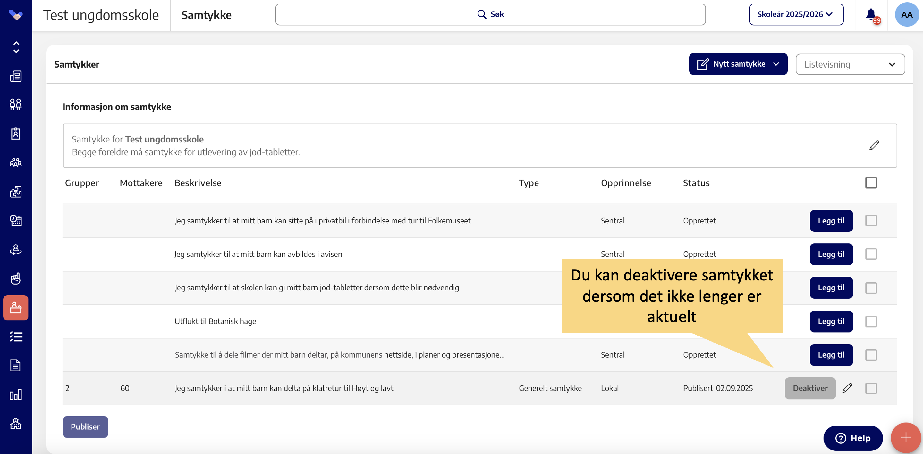
Task: Edit the consent information text with pencil
Action: pos(874,145)
